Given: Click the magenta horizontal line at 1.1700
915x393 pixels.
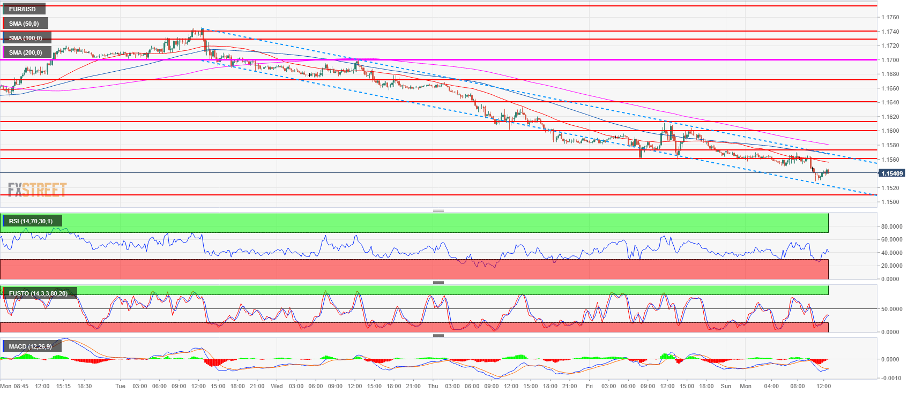Looking at the screenshot, I should click(438, 59).
